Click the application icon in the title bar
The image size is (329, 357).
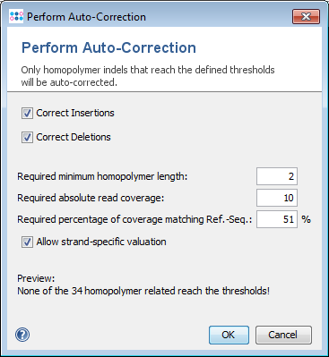pos(16,16)
